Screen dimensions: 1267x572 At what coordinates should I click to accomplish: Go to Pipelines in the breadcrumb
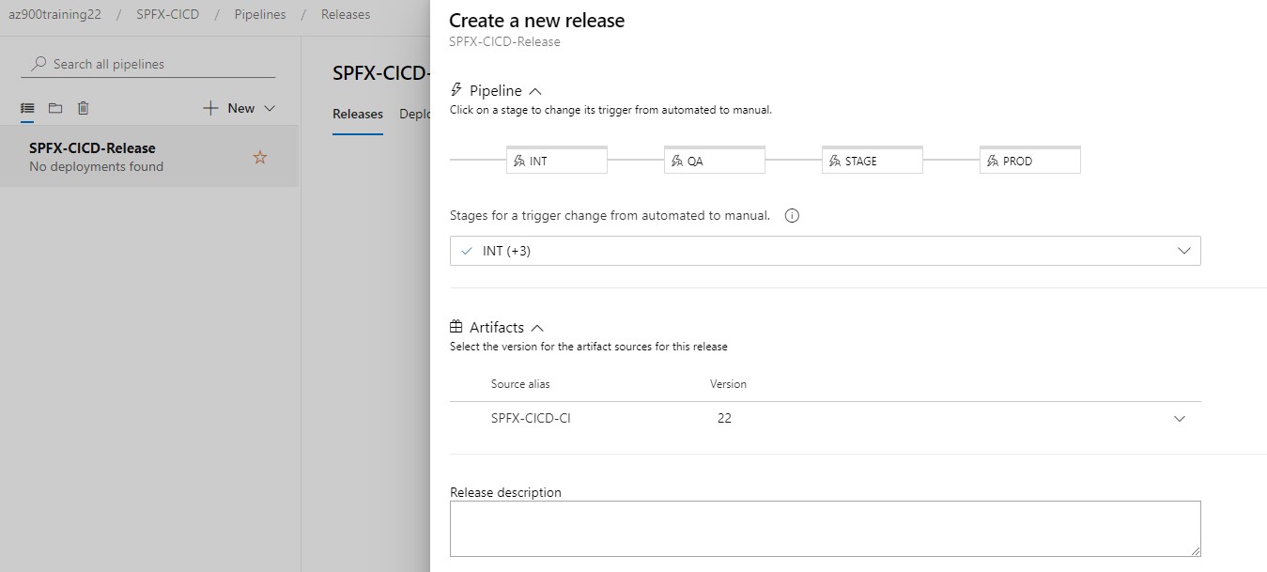coord(260,15)
